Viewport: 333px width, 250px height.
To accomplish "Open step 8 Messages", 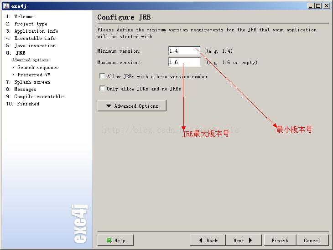I will 21,89.
